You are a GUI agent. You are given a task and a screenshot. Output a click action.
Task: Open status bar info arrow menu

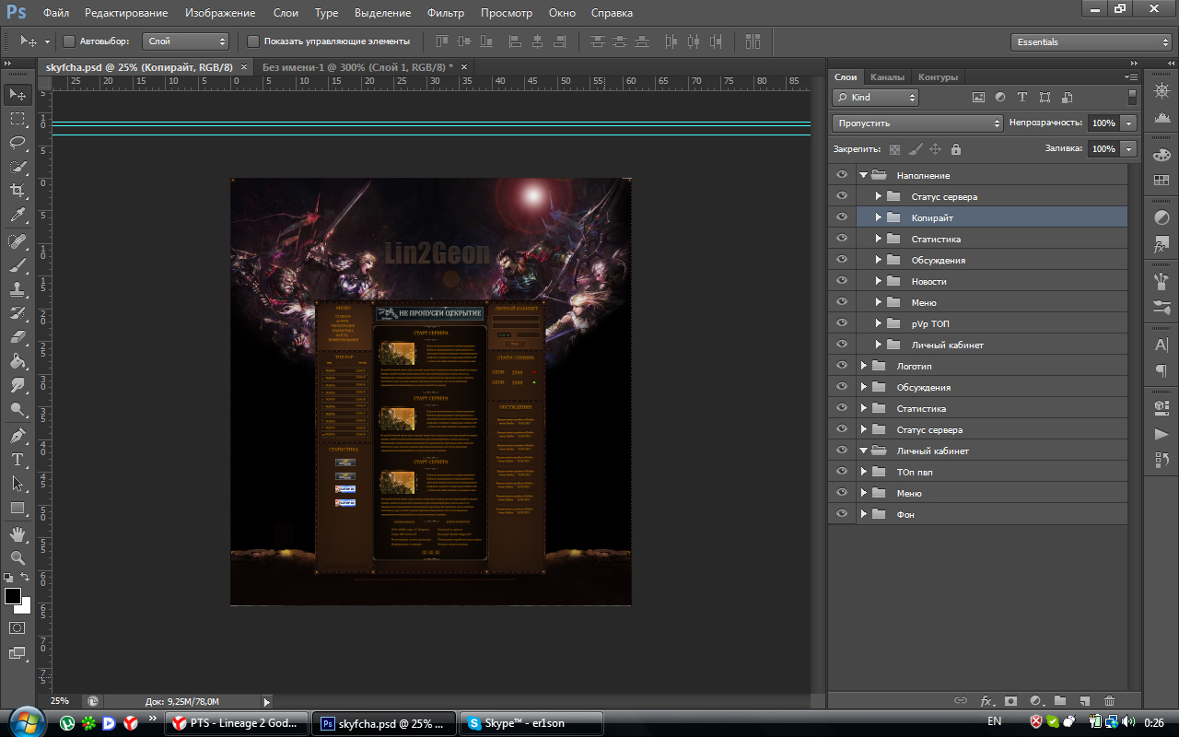pos(267,701)
